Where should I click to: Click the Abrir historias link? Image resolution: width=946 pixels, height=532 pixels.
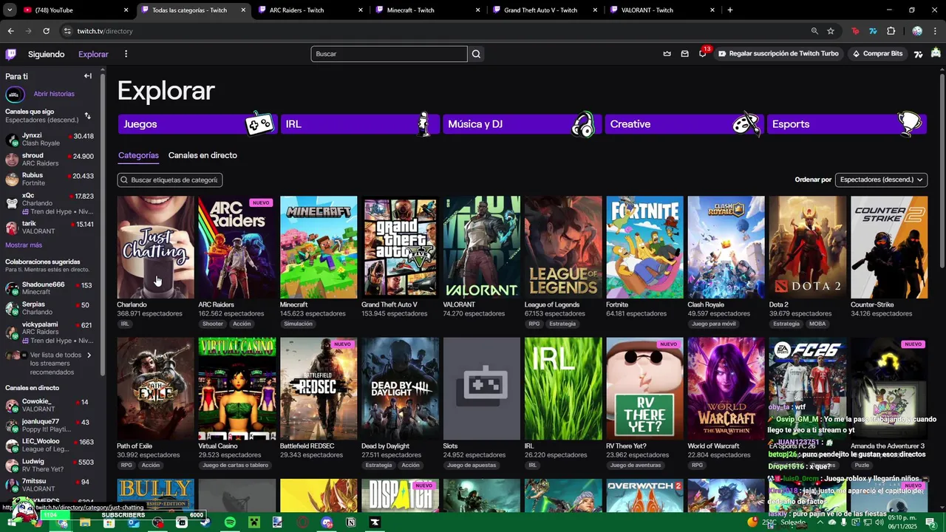tap(54, 94)
